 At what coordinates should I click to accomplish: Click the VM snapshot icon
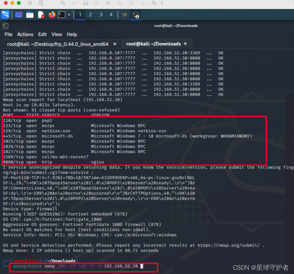(x=41, y=3)
